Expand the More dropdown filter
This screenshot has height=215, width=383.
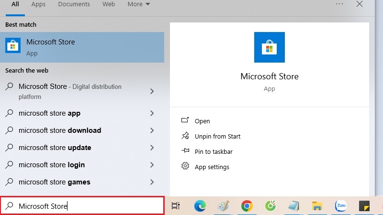[x=138, y=4]
